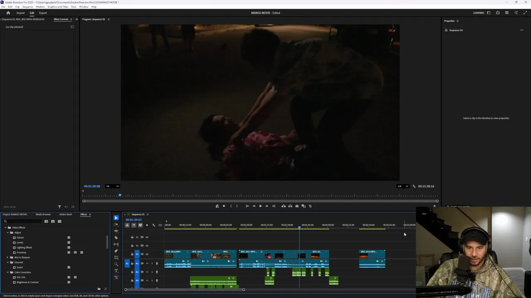This screenshot has width=531, height=298.
Task: Switch to the Adobe Stock tab
Action: click(x=66, y=214)
